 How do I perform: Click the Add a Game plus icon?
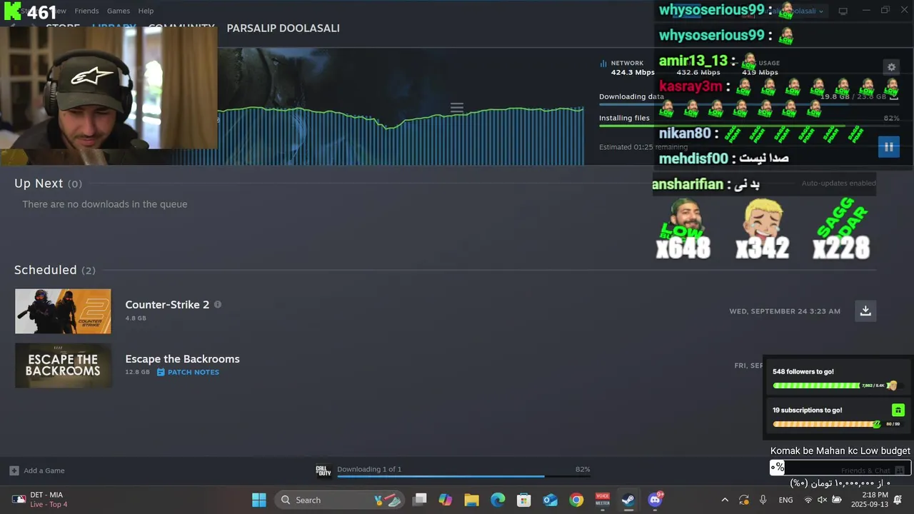pos(14,470)
